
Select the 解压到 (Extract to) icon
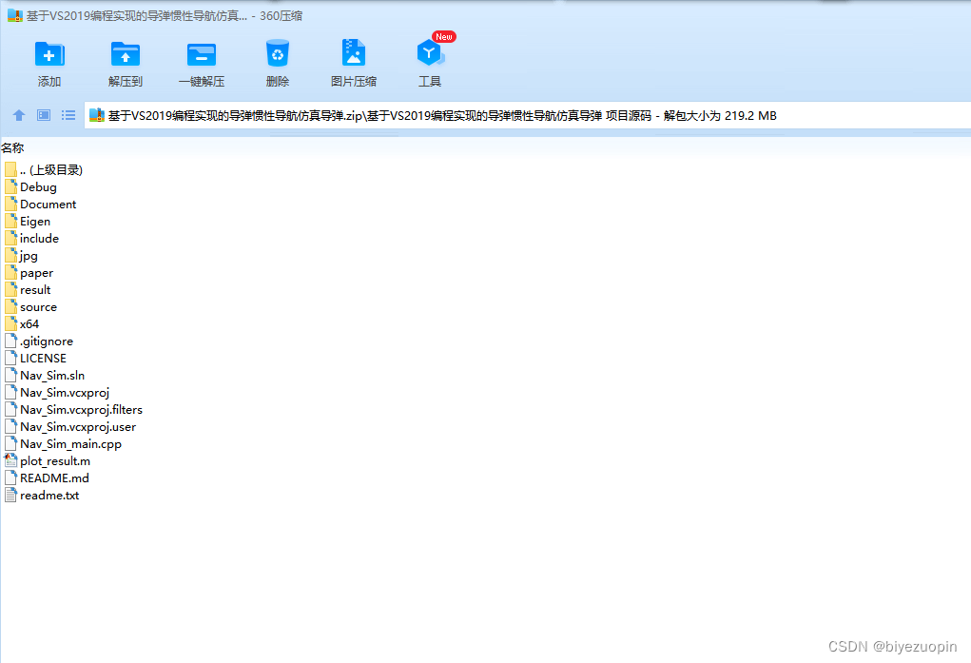(x=125, y=59)
